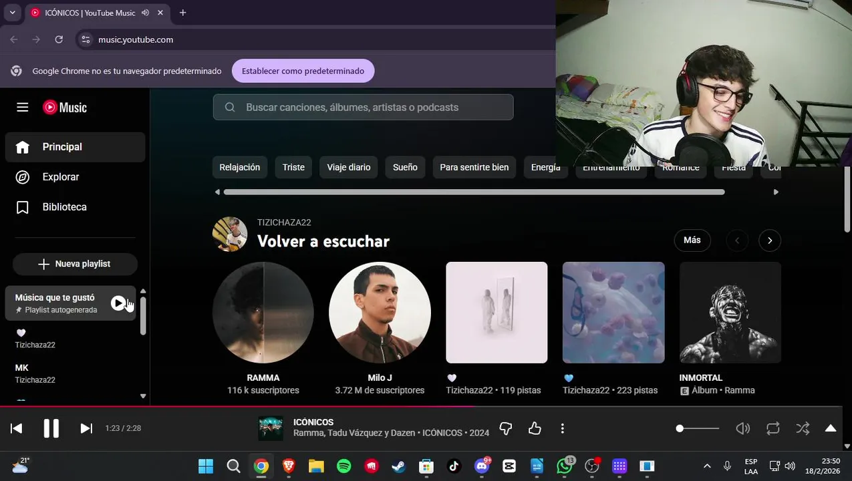
Task: Mute the ICÓNICOS tab audio
Action: point(145,13)
